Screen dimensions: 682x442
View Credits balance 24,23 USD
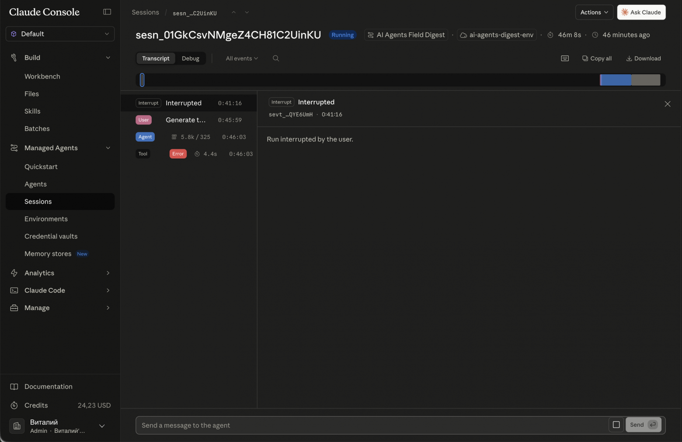tap(94, 405)
